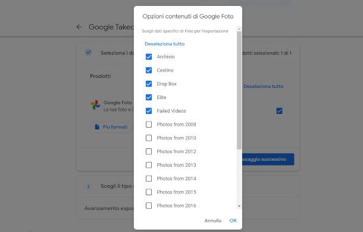Click the dialog scrollbar up arrow
This screenshot has height=232, width=363.
pyautogui.click(x=239, y=29)
